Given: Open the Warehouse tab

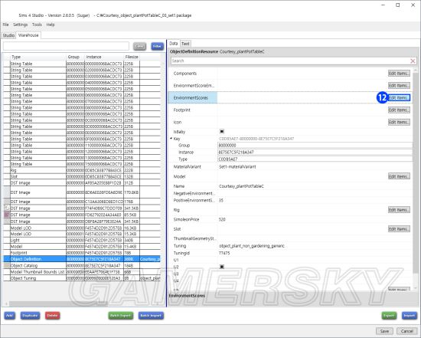Looking at the screenshot, I should point(28,35).
